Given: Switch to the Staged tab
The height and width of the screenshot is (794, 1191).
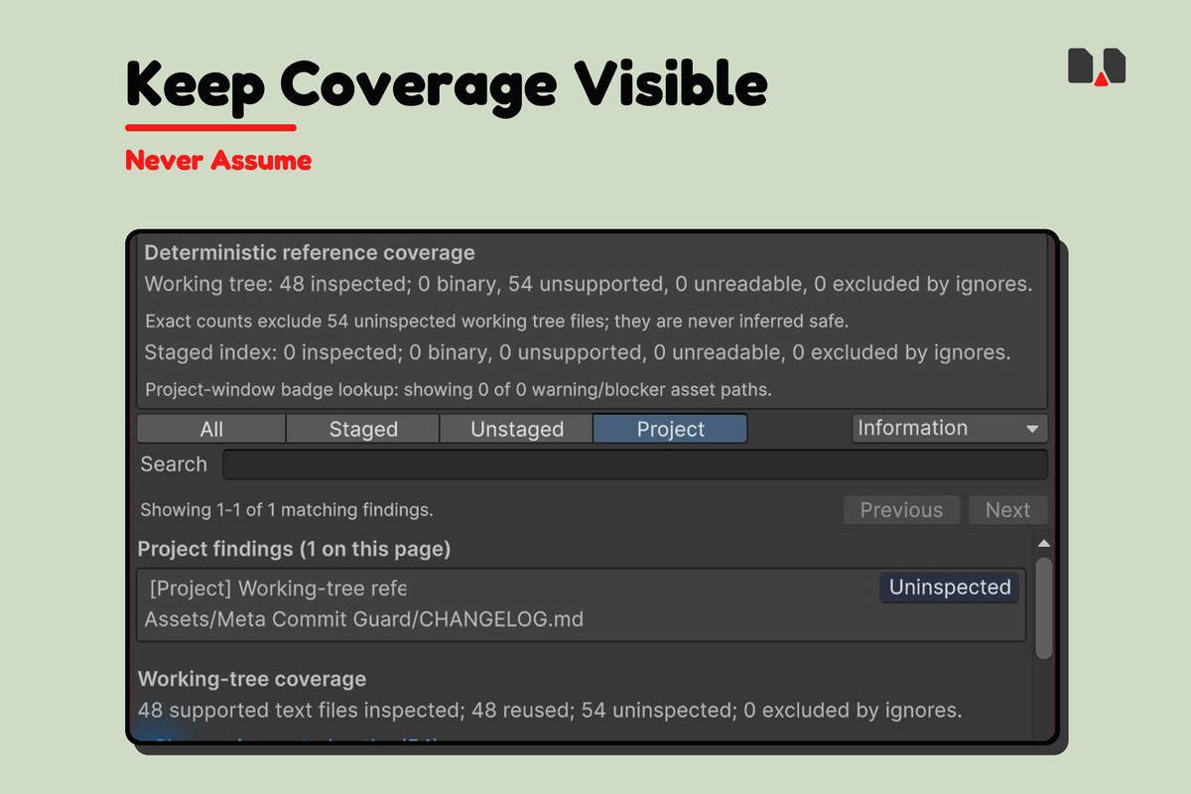Looking at the screenshot, I should coord(363,429).
